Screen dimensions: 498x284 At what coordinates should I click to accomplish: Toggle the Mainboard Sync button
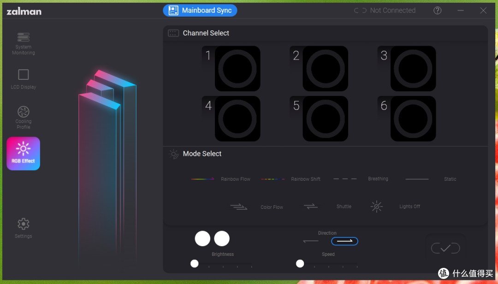click(200, 11)
